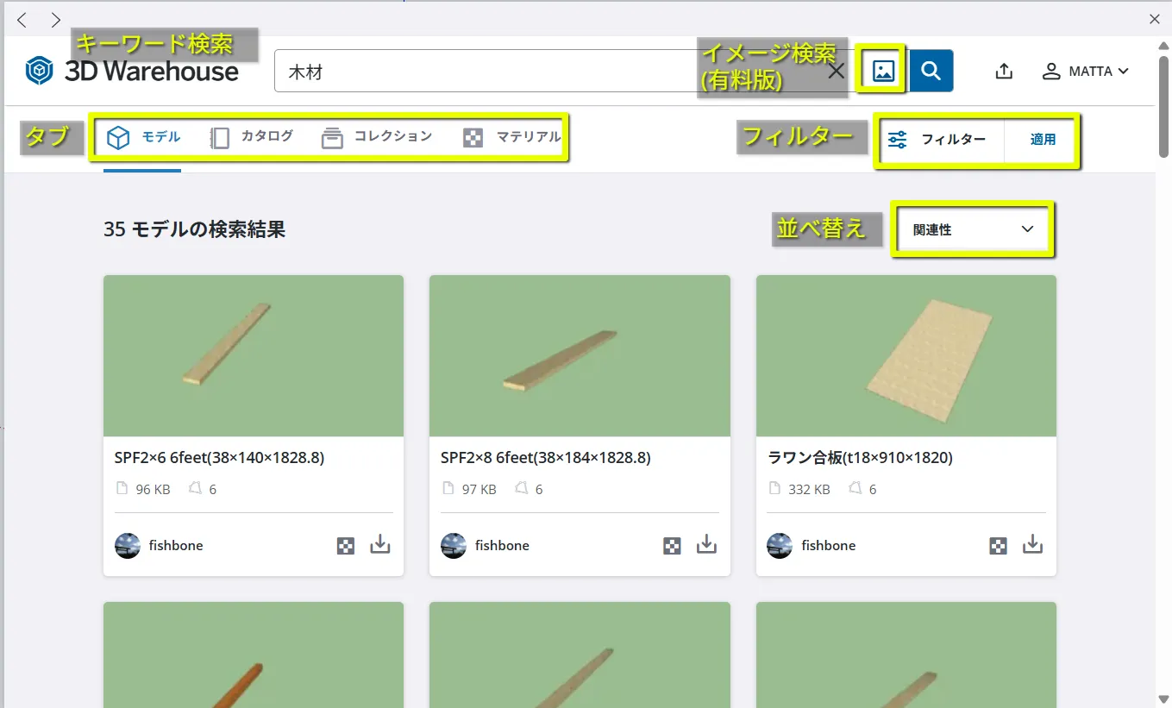The width and height of the screenshot is (1172, 708).
Task: Click material icon on SPF2×6 6feet card
Action: (x=346, y=546)
